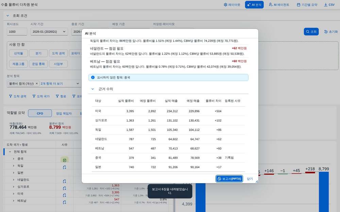The width and height of the screenshot is (340, 212).
Task: Expand the 싱가포르 row in the tree
Action: [x=14, y=187]
